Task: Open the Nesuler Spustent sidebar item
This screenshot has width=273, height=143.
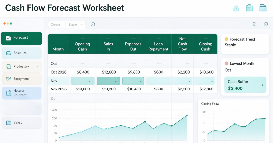Action: pyautogui.click(x=22, y=93)
